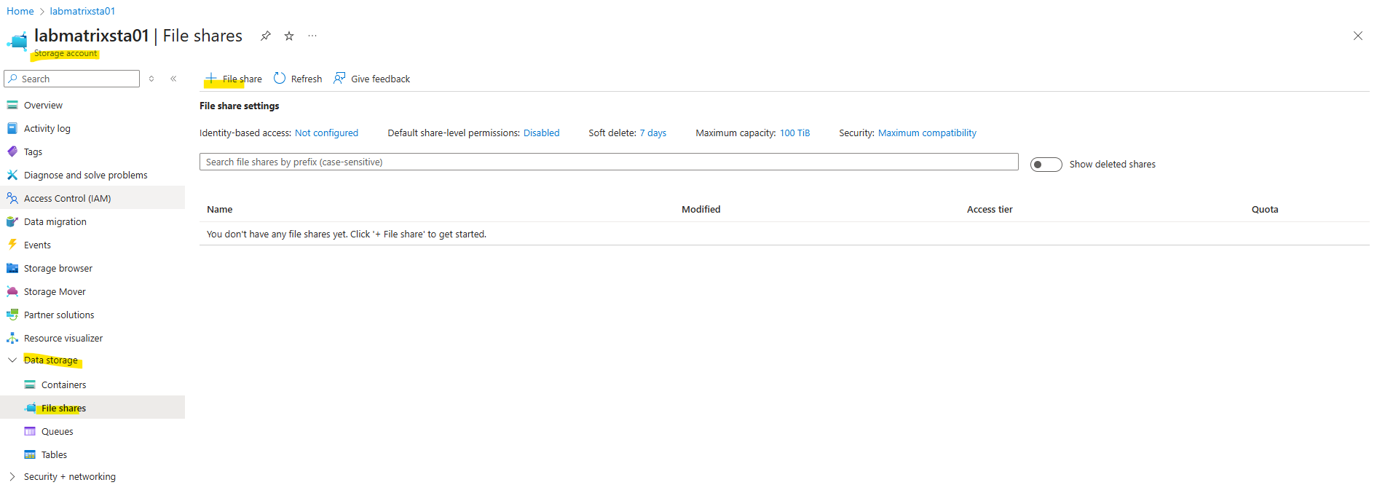
Task: Click the plus icon for new File share
Action: click(211, 78)
